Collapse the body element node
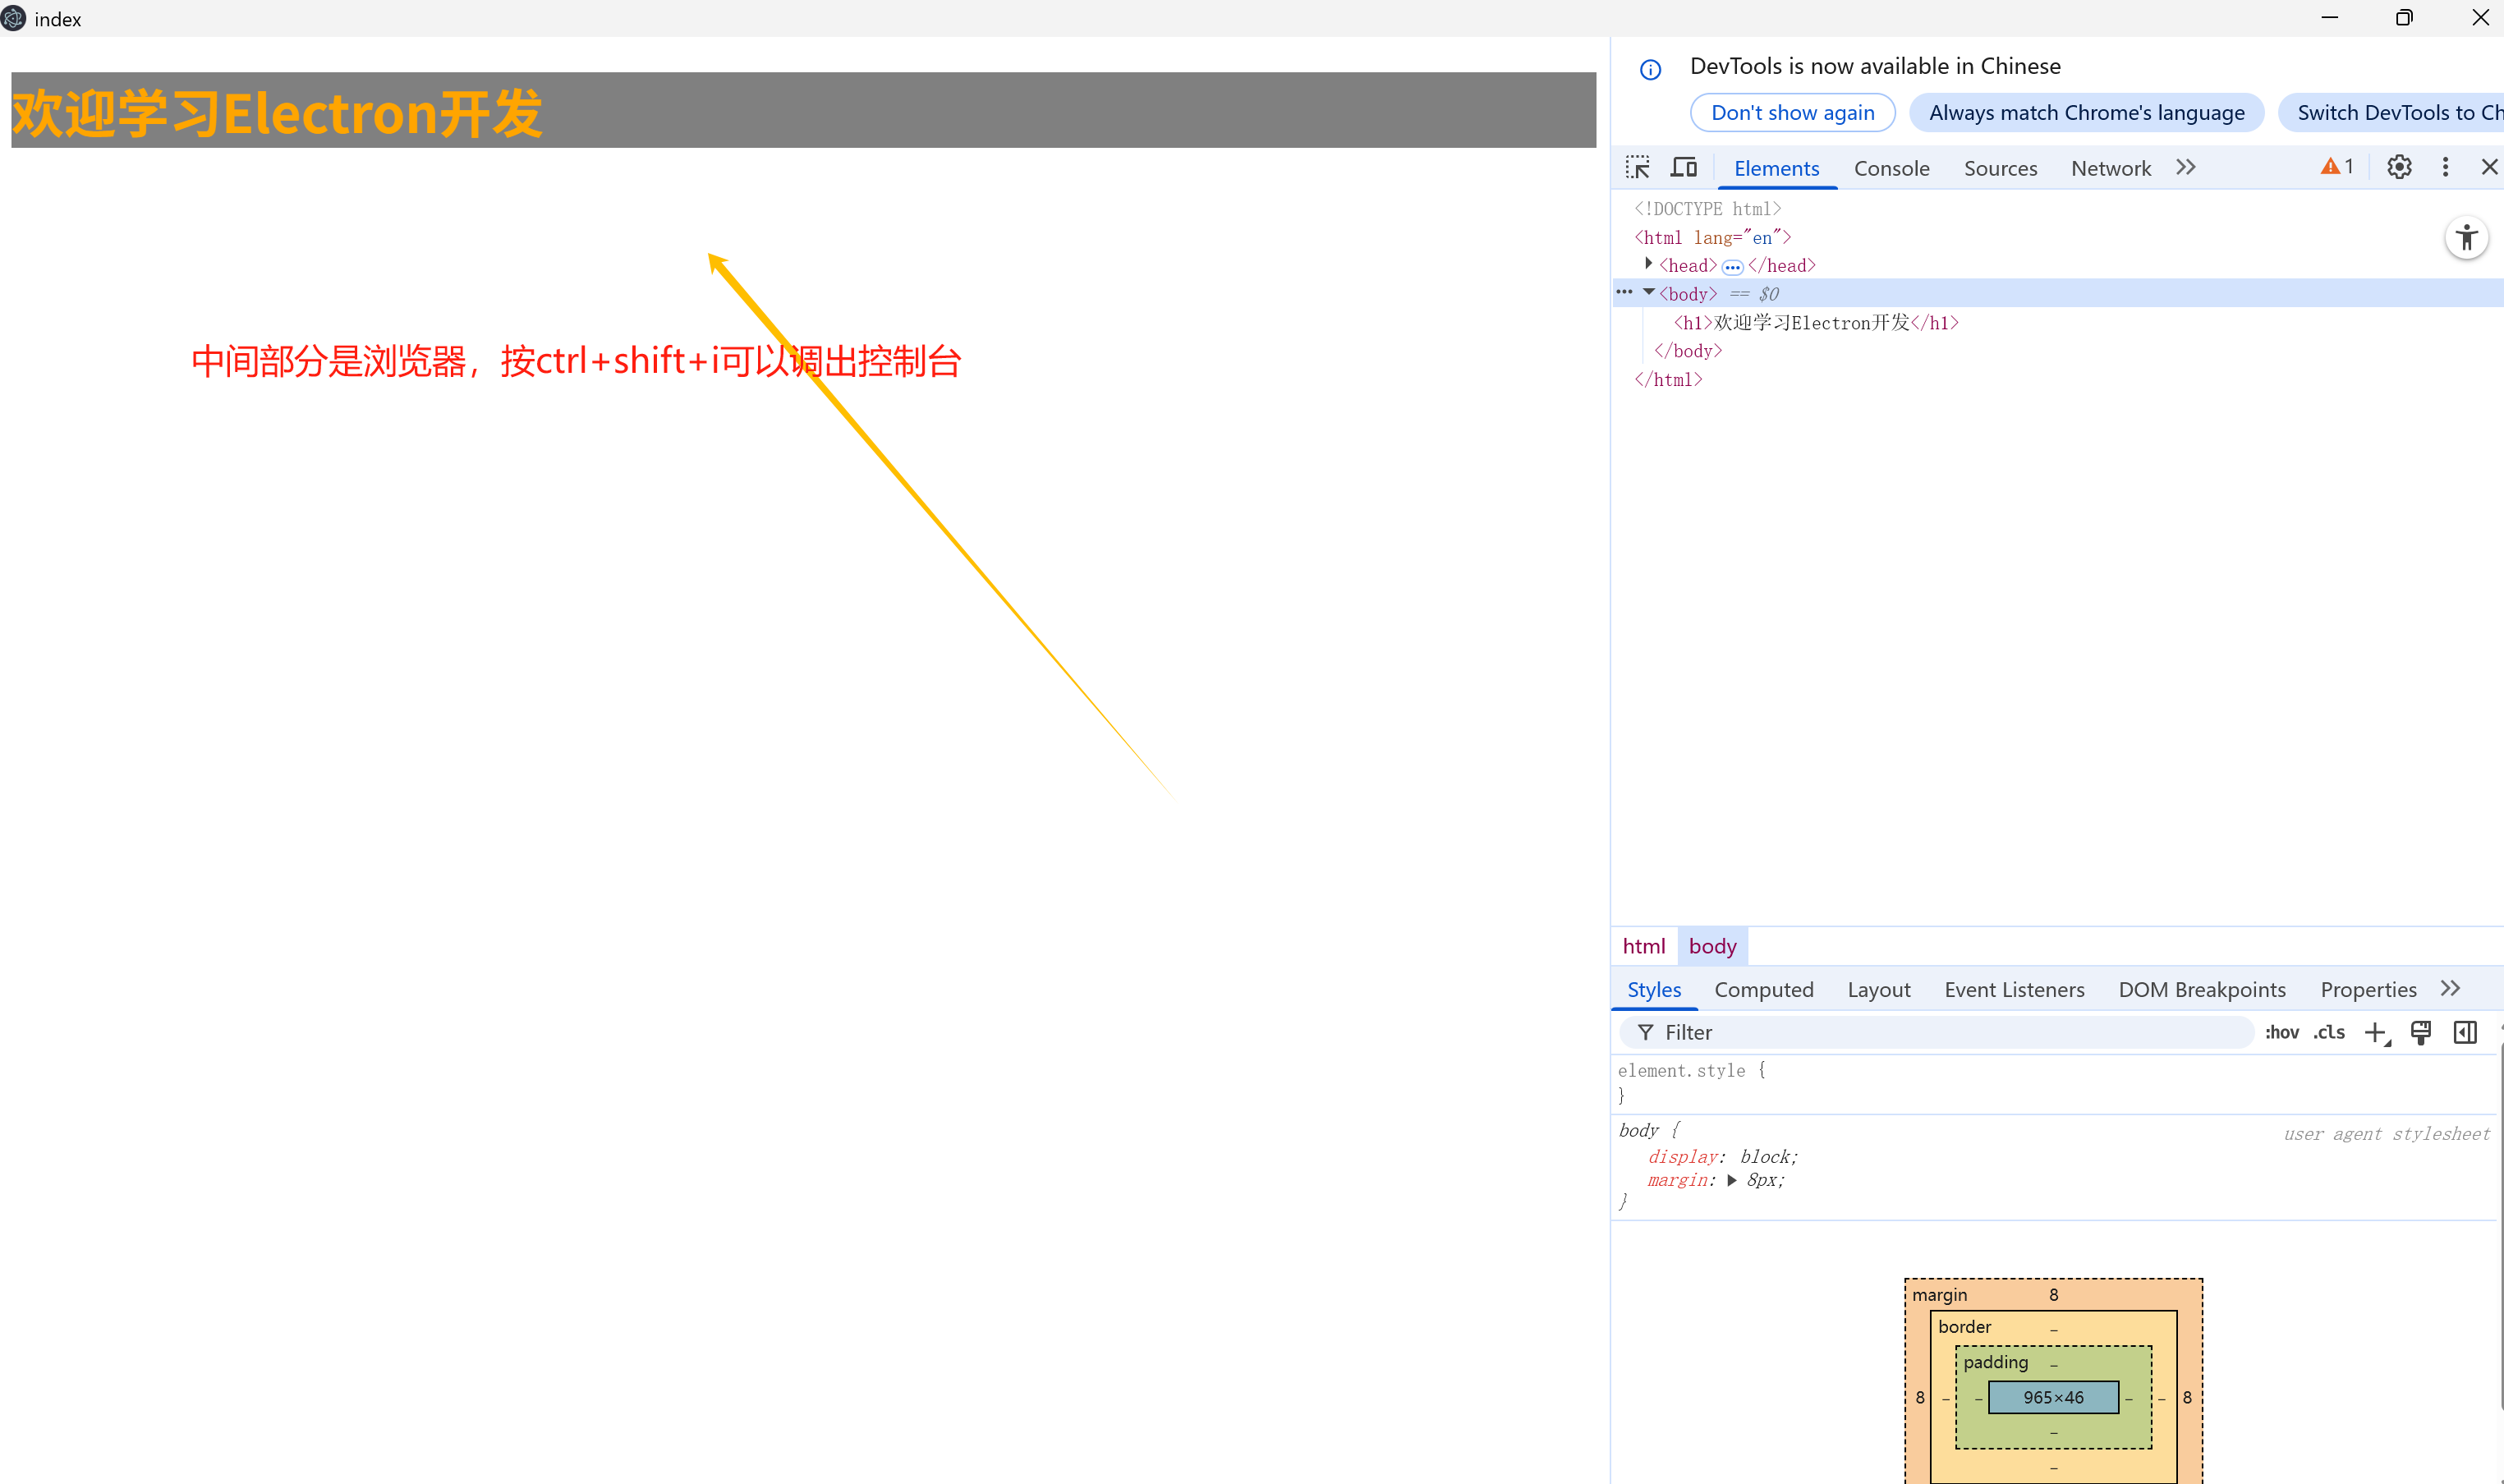The width and height of the screenshot is (2504, 1484). coord(1648,292)
